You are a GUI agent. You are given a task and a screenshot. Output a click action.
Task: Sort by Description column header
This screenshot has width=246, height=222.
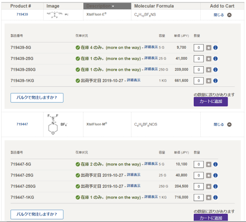click(x=107, y=6)
